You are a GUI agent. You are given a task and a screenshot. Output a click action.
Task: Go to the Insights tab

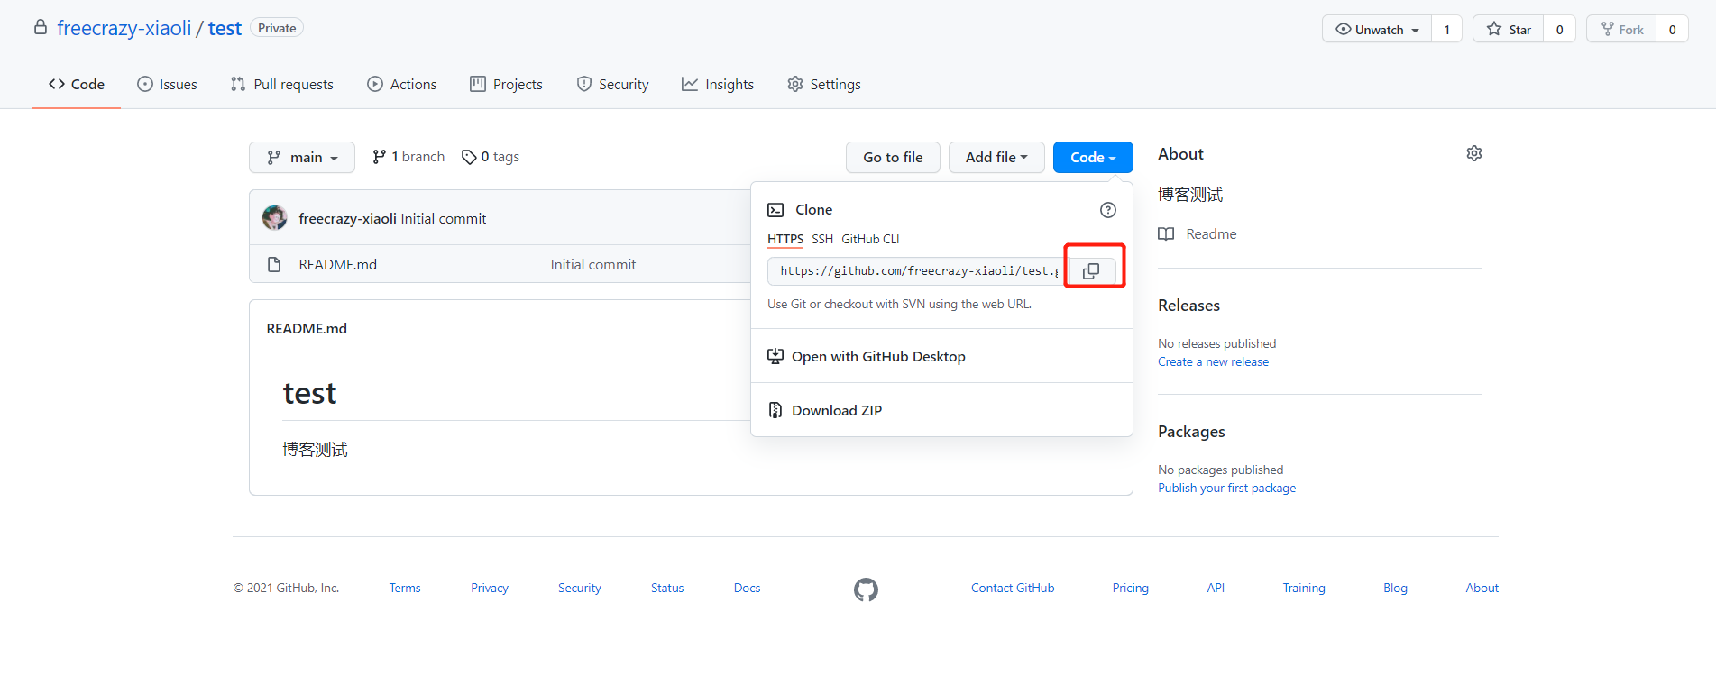tap(718, 85)
